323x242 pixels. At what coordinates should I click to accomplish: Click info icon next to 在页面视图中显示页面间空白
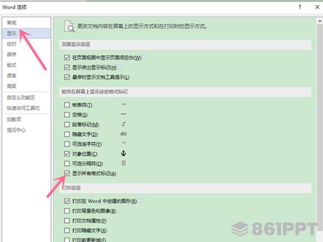point(144,57)
